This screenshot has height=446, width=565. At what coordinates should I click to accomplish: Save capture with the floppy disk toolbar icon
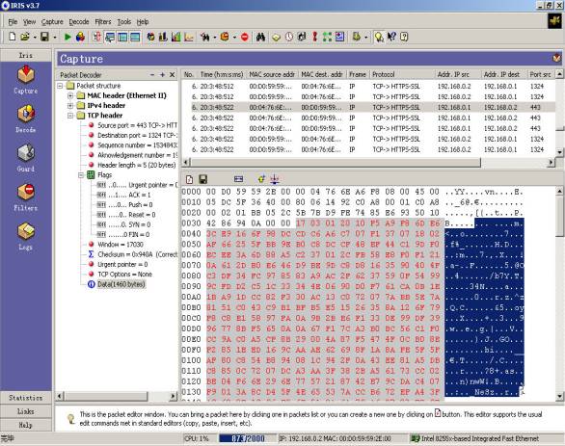click(x=44, y=37)
